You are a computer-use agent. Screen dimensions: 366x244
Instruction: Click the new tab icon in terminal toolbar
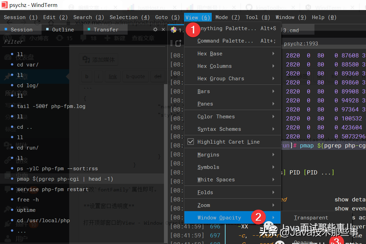(x=179, y=43)
